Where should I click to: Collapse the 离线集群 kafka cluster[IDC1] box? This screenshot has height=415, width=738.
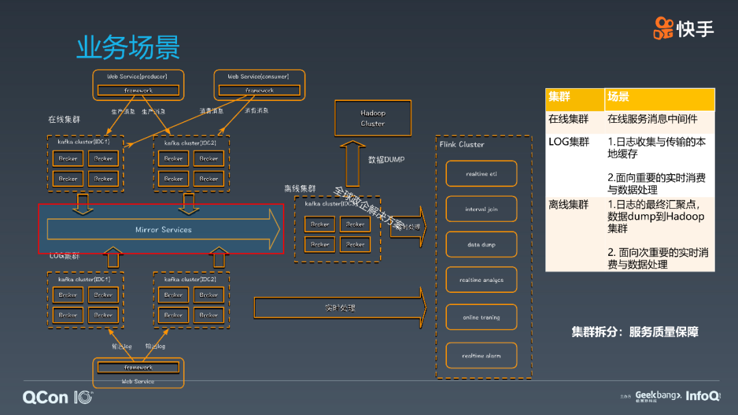pos(337,225)
